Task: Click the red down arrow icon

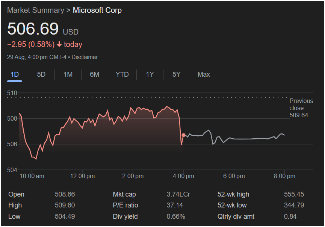Action: (x=59, y=45)
